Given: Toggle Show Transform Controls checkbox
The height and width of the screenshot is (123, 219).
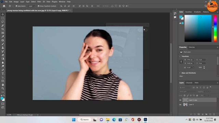Looking at the screenshot, I should click(39, 6).
